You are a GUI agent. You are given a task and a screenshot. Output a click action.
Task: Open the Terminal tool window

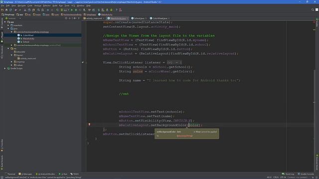(x=10, y=174)
